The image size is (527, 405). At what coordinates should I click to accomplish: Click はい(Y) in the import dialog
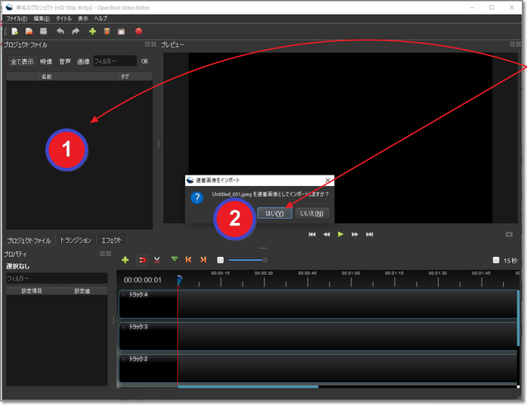click(x=274, y=213)
